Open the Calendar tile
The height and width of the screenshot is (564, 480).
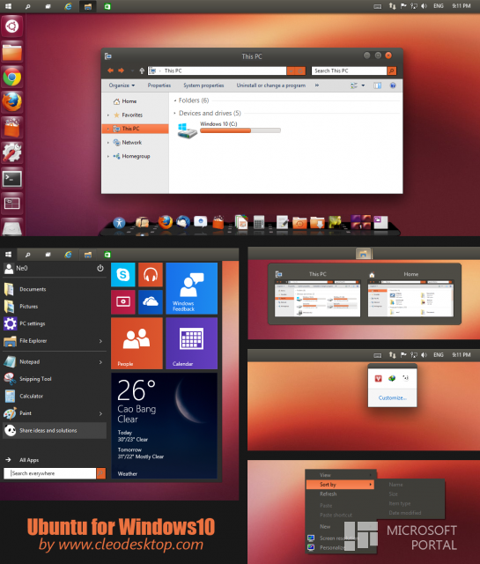click(x=192, y=343)
